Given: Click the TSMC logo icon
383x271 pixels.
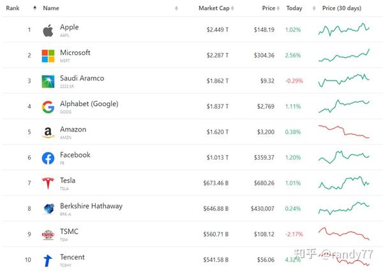Looking at the screenshot, I should 48,235.
